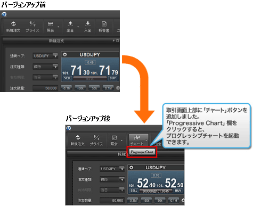The image size is (253, 207).
Task: Expand the top 注文種類 成行 dropdown
Action: coord(45,67)
